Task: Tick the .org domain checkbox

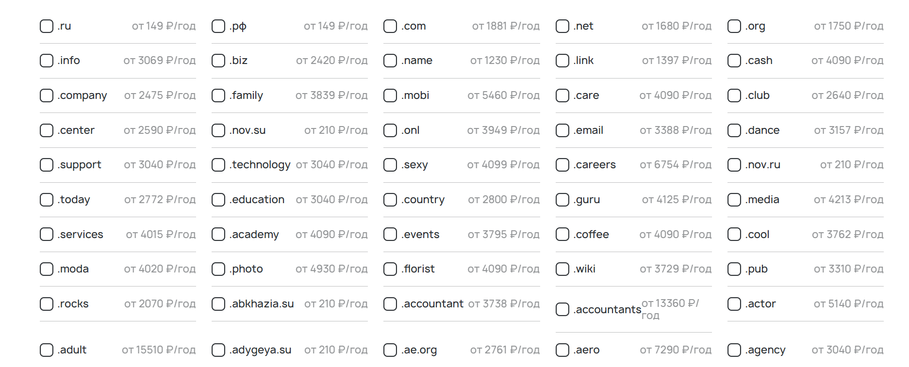Action: [734, 26]
